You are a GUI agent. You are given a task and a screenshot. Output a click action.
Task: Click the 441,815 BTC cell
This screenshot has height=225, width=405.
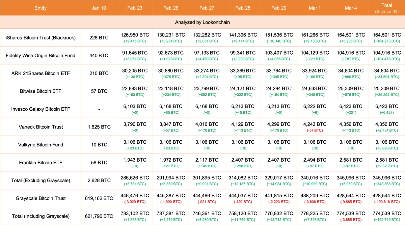click(279, 198)
